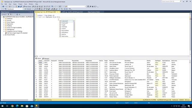
Task: Click the Disconnect plug icon in Object Explorer
Action: click(x=11, y=14)
